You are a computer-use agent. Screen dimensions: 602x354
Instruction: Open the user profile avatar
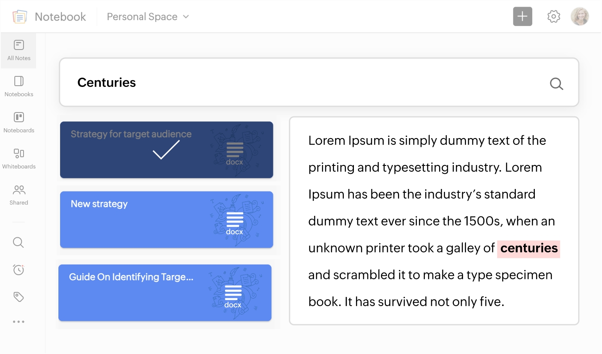(x=580, y=16)
